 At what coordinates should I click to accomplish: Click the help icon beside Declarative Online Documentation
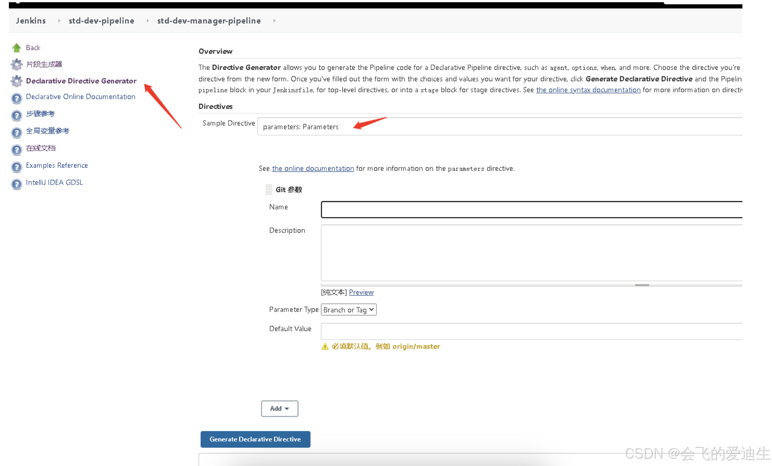17,98
